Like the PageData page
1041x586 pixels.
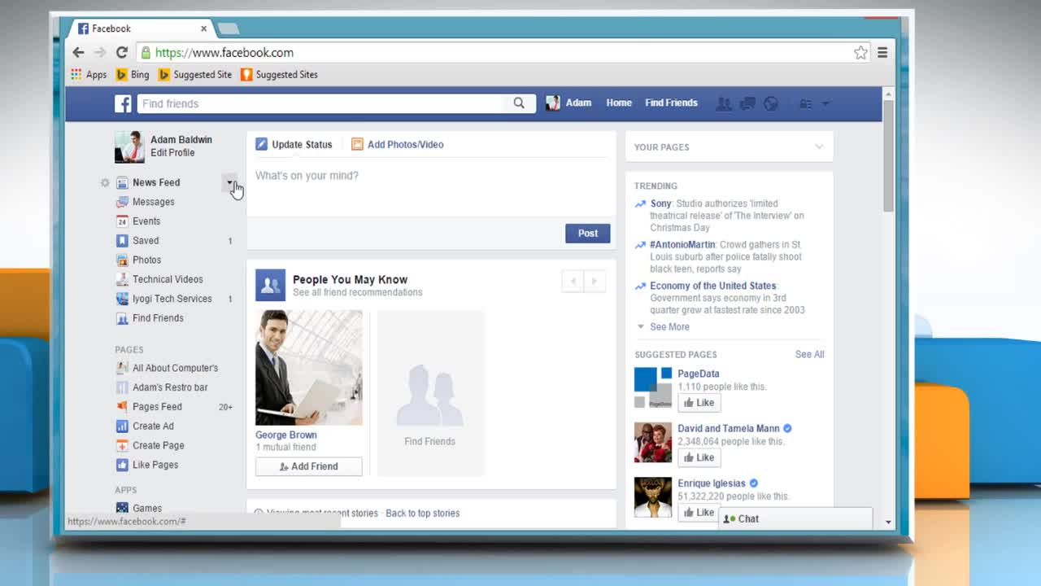click(699, 403)
